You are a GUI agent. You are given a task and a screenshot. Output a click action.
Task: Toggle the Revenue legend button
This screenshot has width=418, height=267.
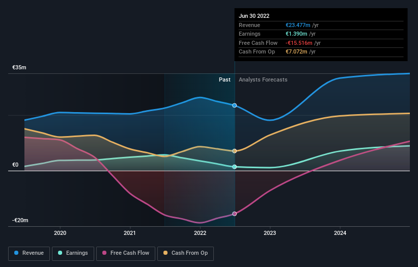(29, 253)
